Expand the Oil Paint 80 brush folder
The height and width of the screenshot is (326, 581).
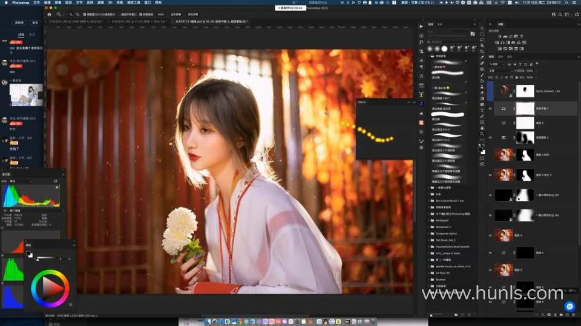point(429,273)
